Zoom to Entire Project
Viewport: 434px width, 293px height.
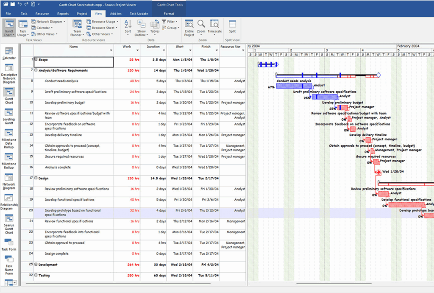(189, 28)
